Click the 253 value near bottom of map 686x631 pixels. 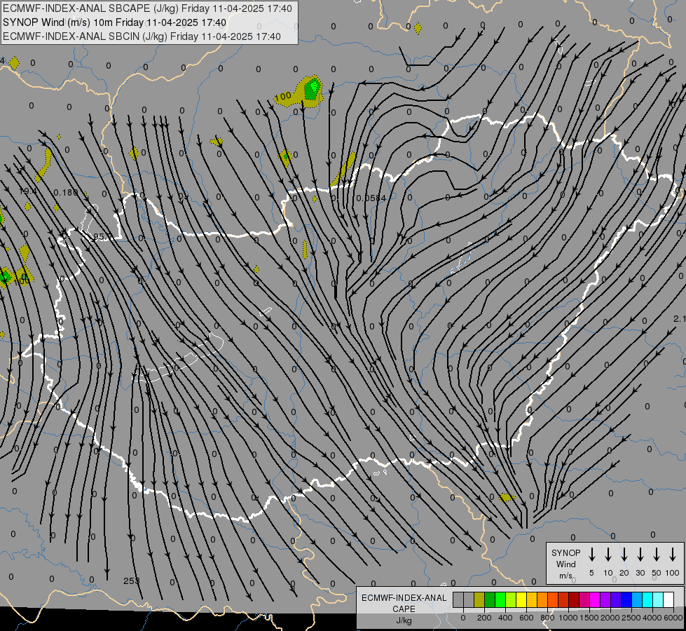131,581
